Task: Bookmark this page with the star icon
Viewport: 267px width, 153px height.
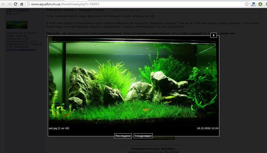Action: 247,4
